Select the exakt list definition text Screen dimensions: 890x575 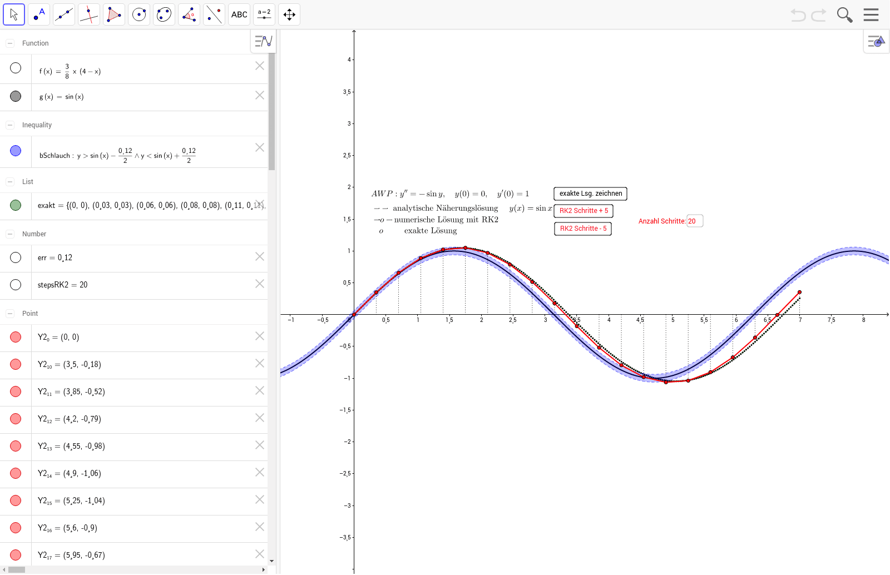151,206
